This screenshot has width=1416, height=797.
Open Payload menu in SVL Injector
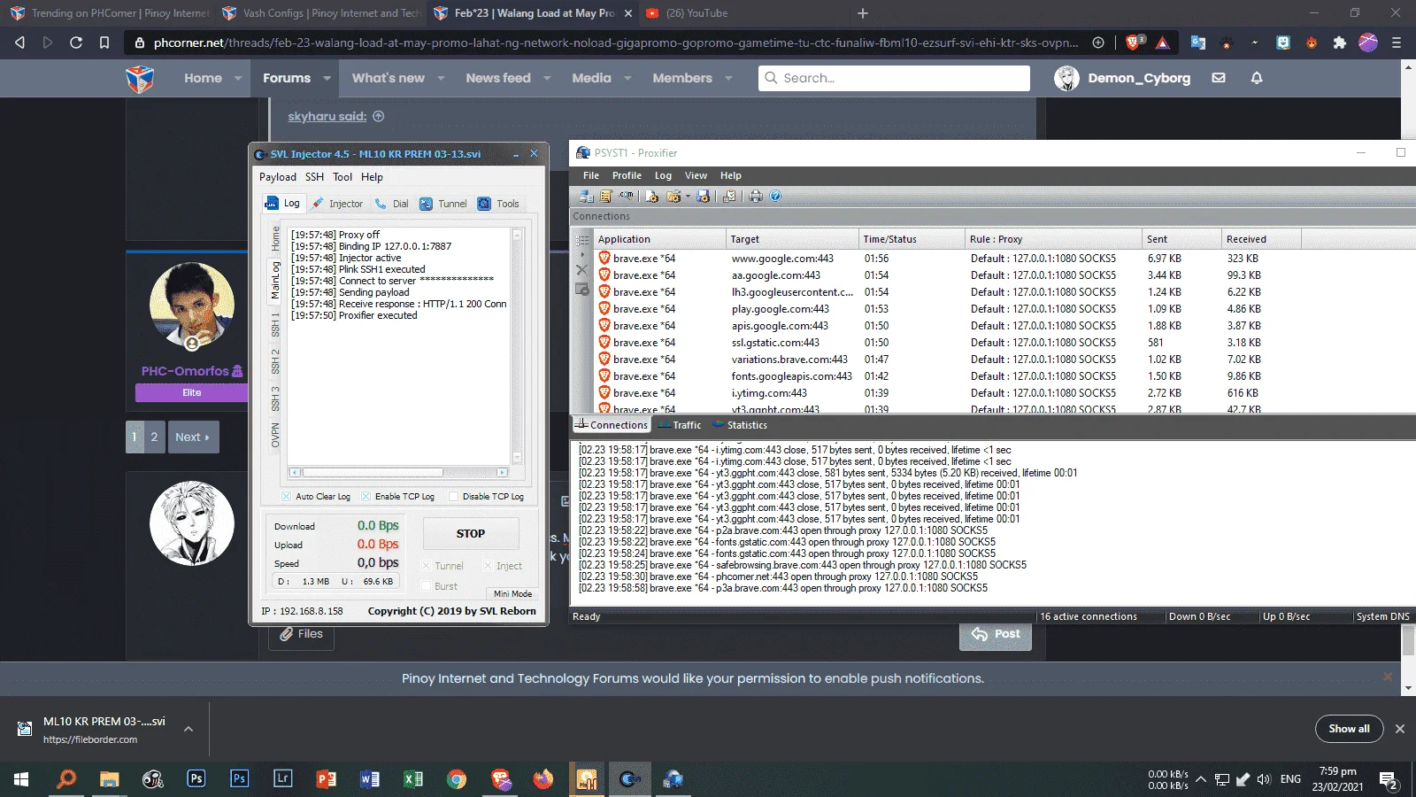pos(278,177)
